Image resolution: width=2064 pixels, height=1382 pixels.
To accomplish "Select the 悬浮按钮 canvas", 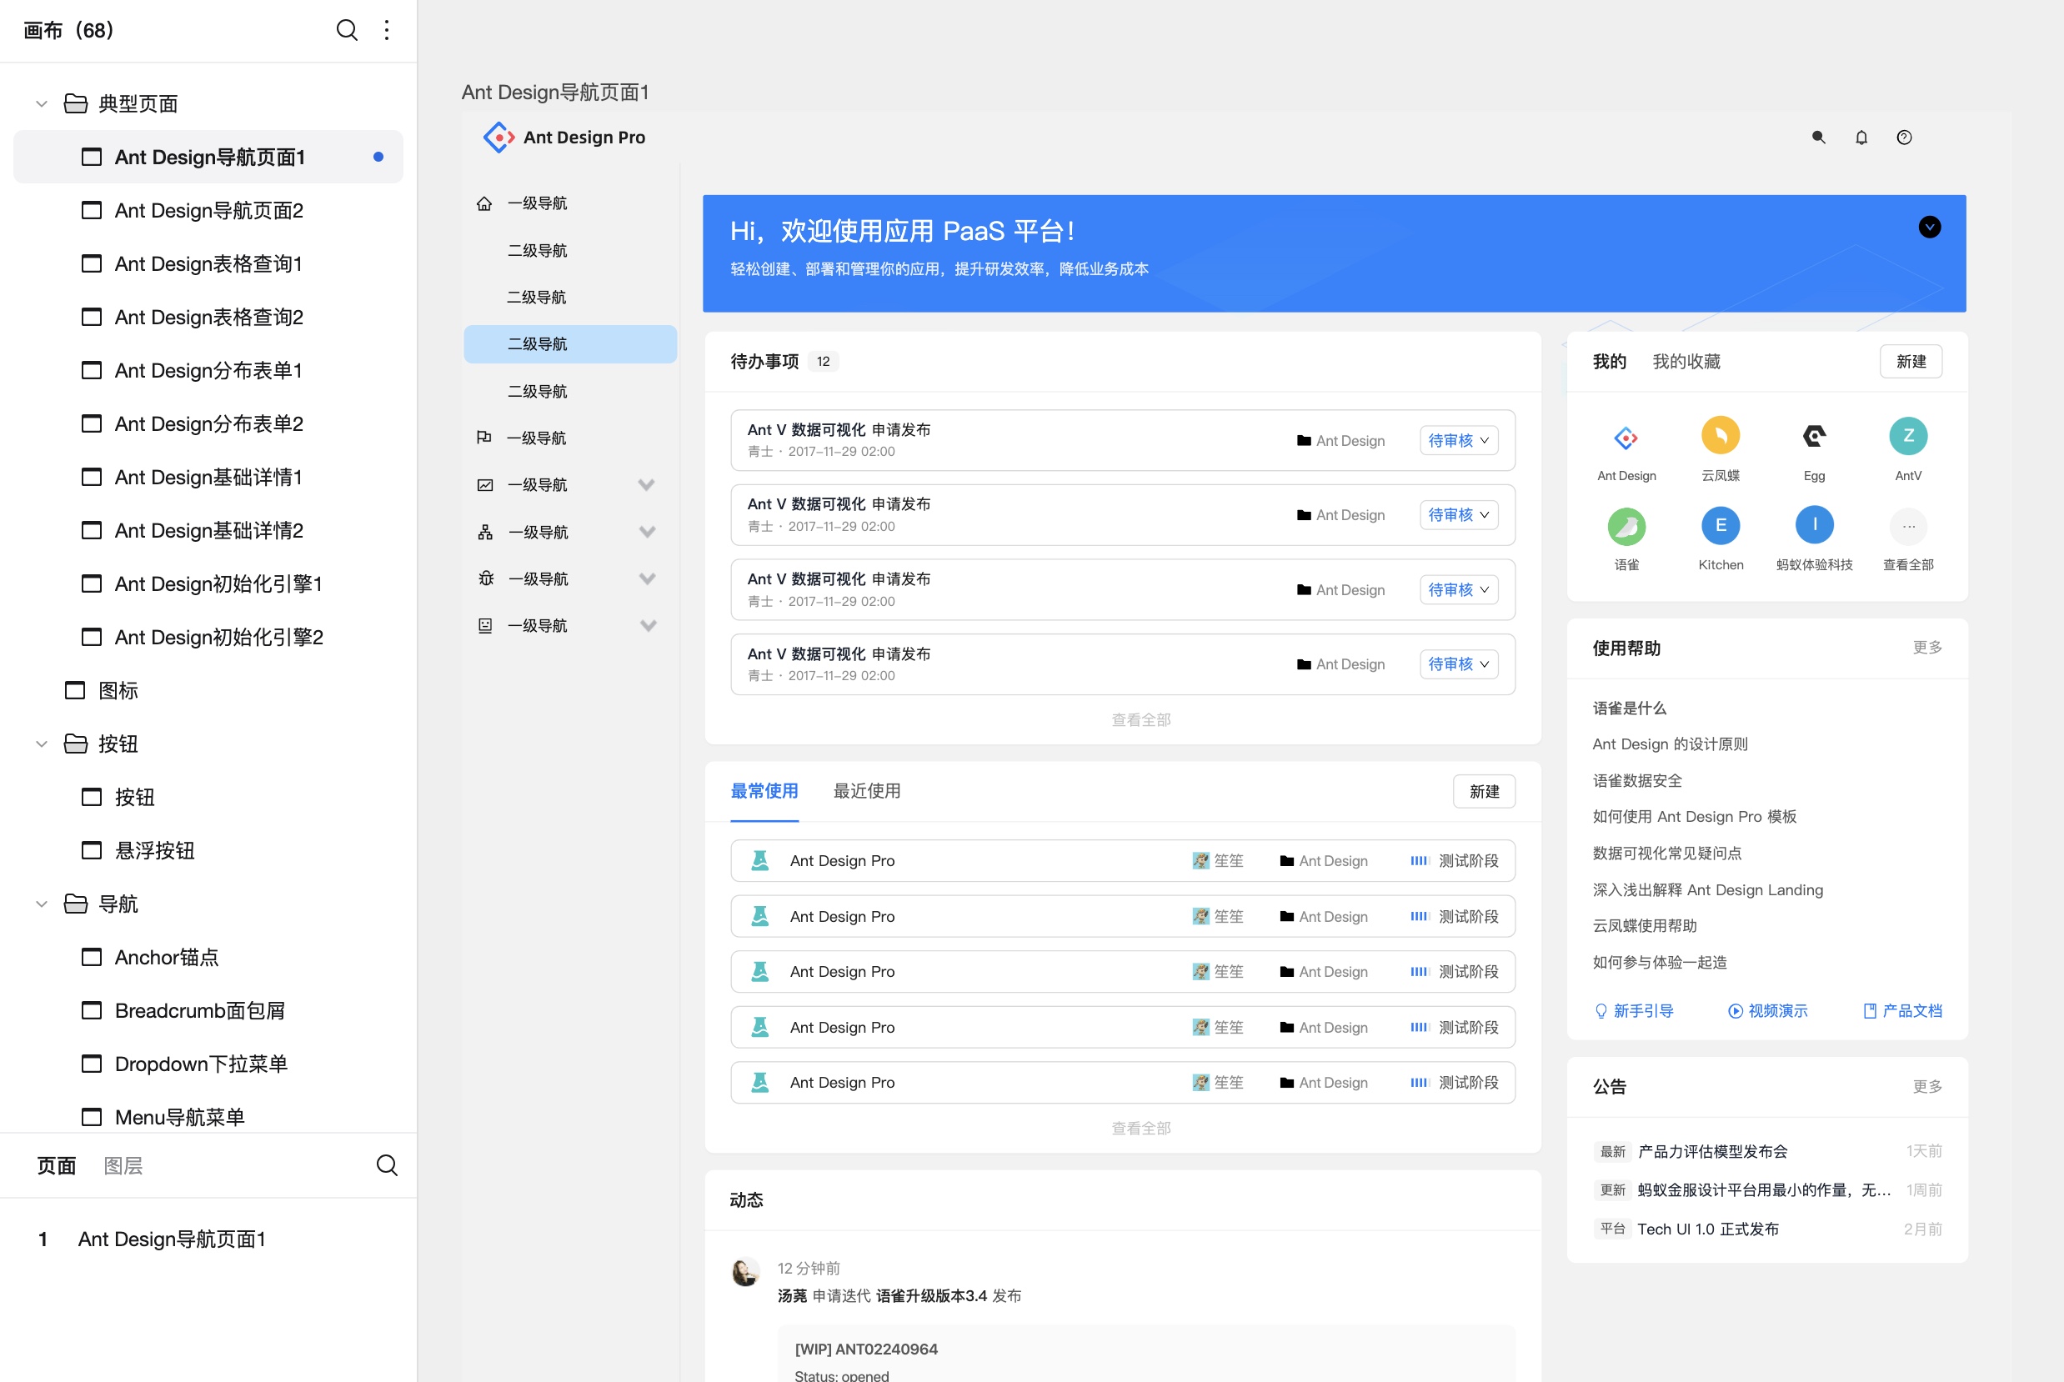I will pos(208,850).
